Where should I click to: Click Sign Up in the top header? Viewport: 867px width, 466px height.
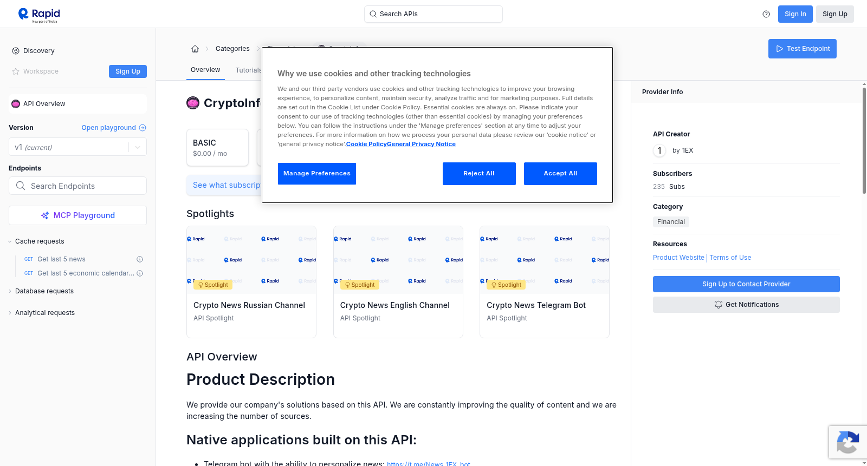click(x=835, y=14)
